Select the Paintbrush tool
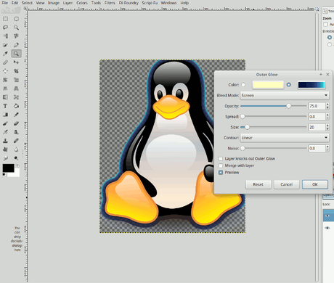 (x=5, y=123)
